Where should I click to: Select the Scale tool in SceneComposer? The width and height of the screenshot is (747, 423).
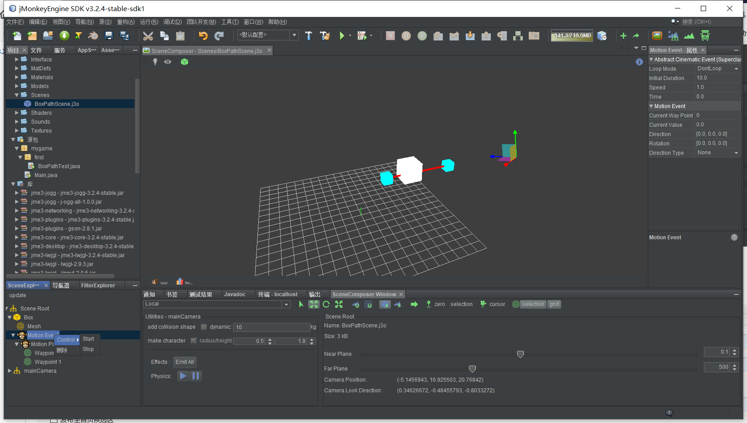pos(339,304)
